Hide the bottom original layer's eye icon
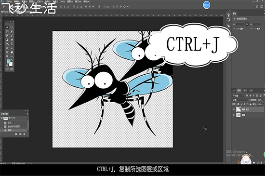This screenshot has height=176, width=265. click(x=234, y=115)
